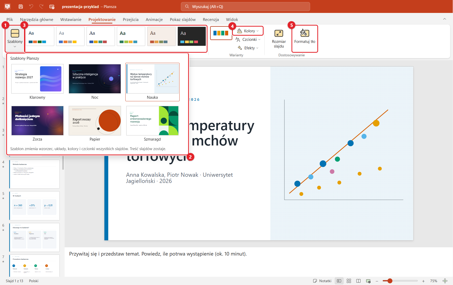Collapse the ribbon with chevron
Image resolution: width=453 pixels, height=285 pixels.
tap(445, 19)
